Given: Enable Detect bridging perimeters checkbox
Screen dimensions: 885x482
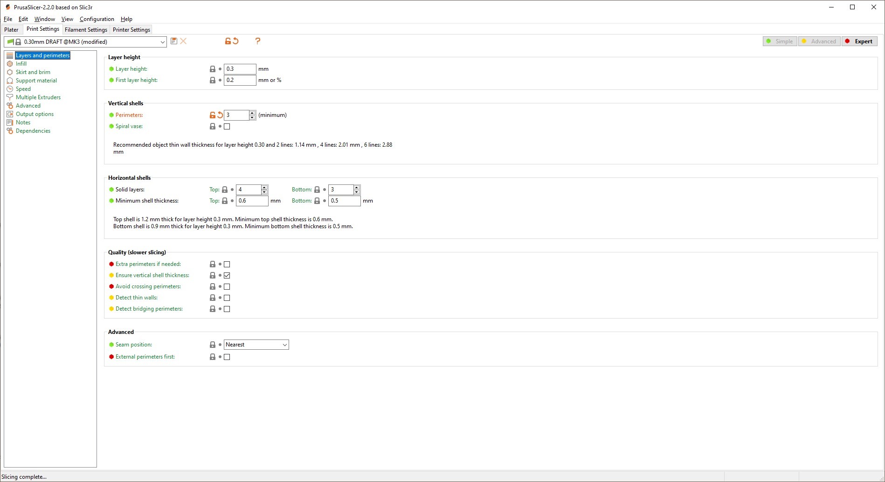Looking at the screenshot, I should (227, 309).
